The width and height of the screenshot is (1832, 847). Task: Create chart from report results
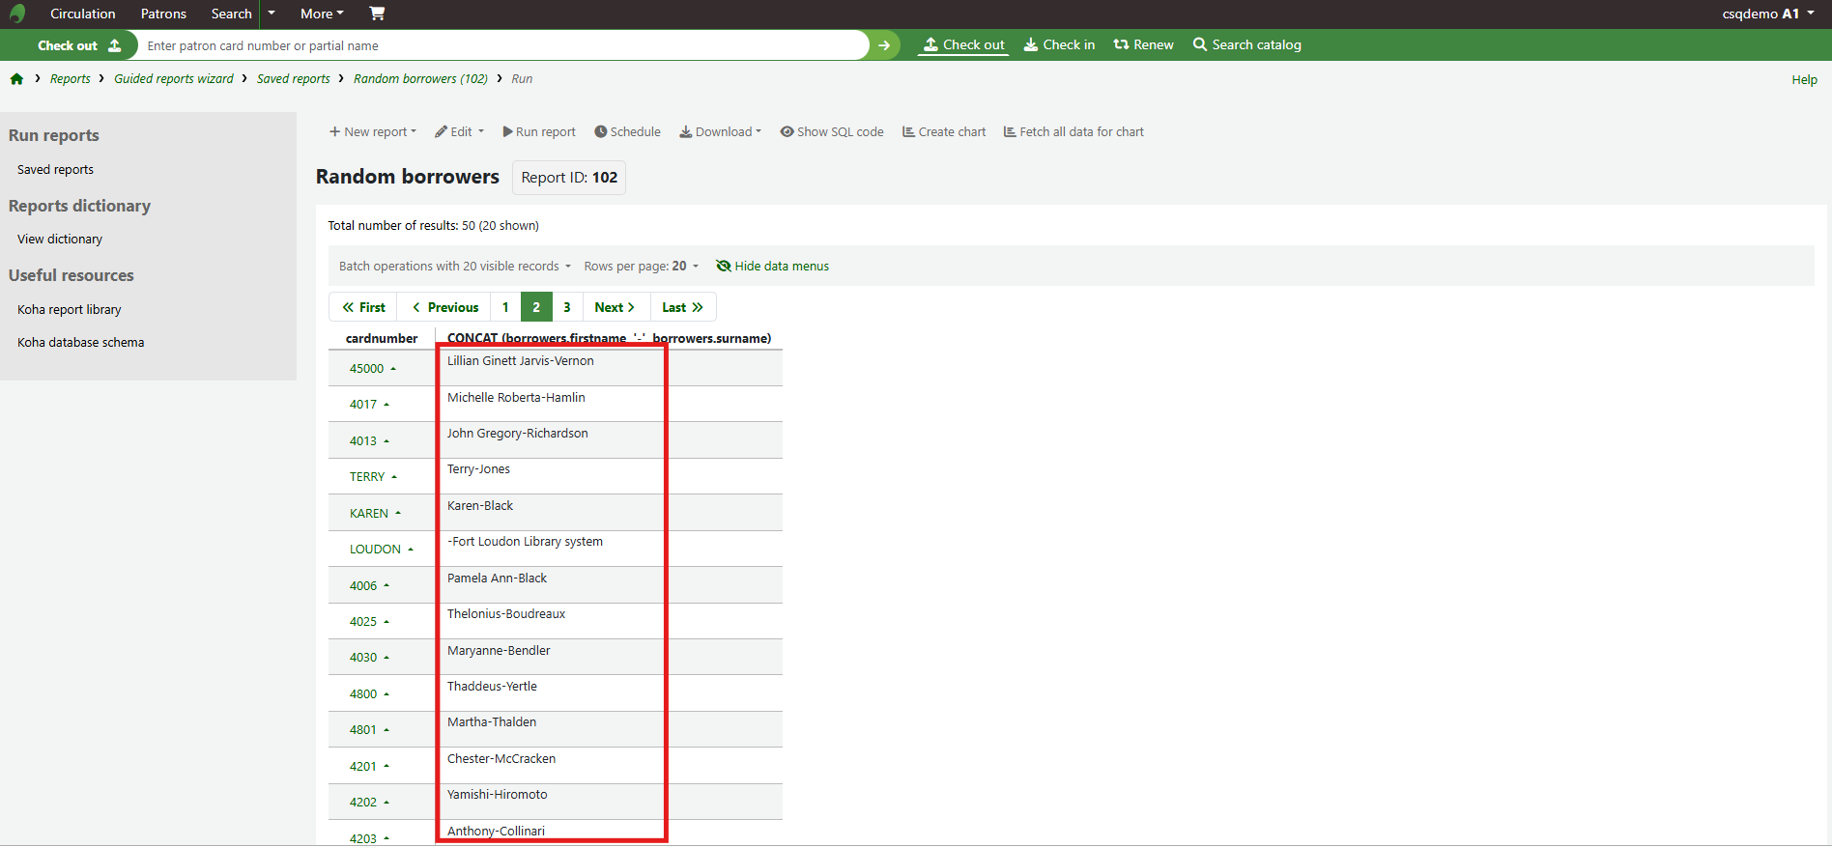[944, 132]
